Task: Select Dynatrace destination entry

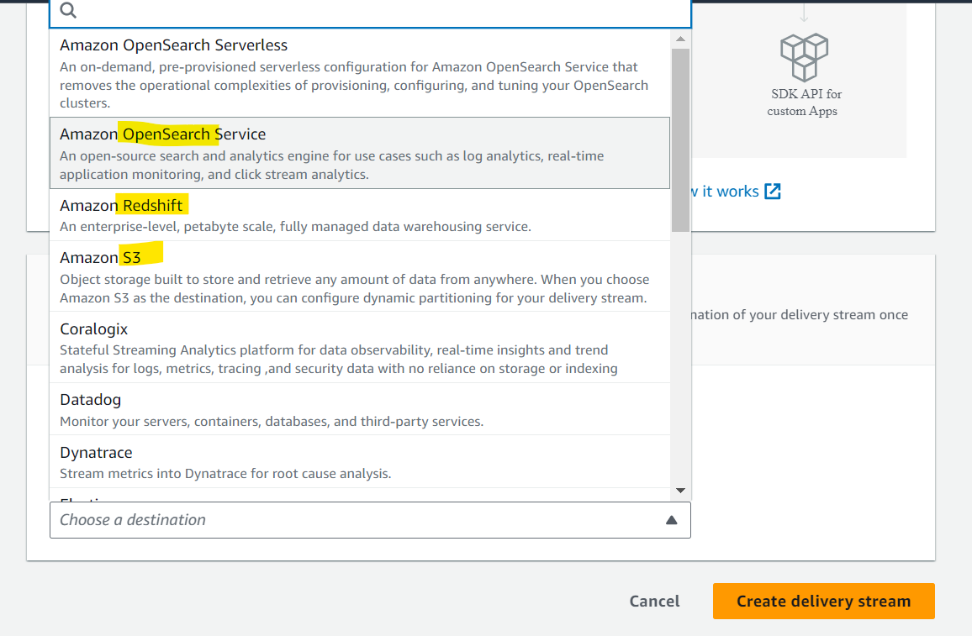Action: coord(360,462)
